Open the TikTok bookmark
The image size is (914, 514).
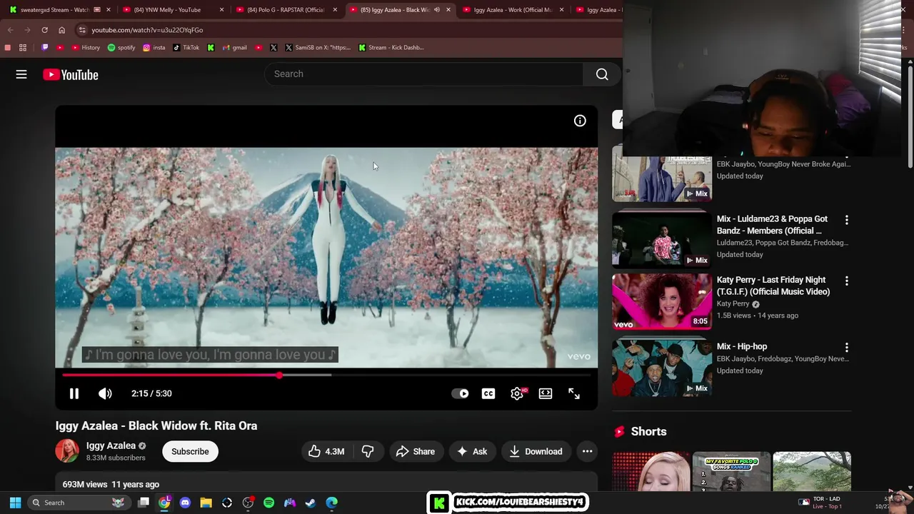click(186, 48)
